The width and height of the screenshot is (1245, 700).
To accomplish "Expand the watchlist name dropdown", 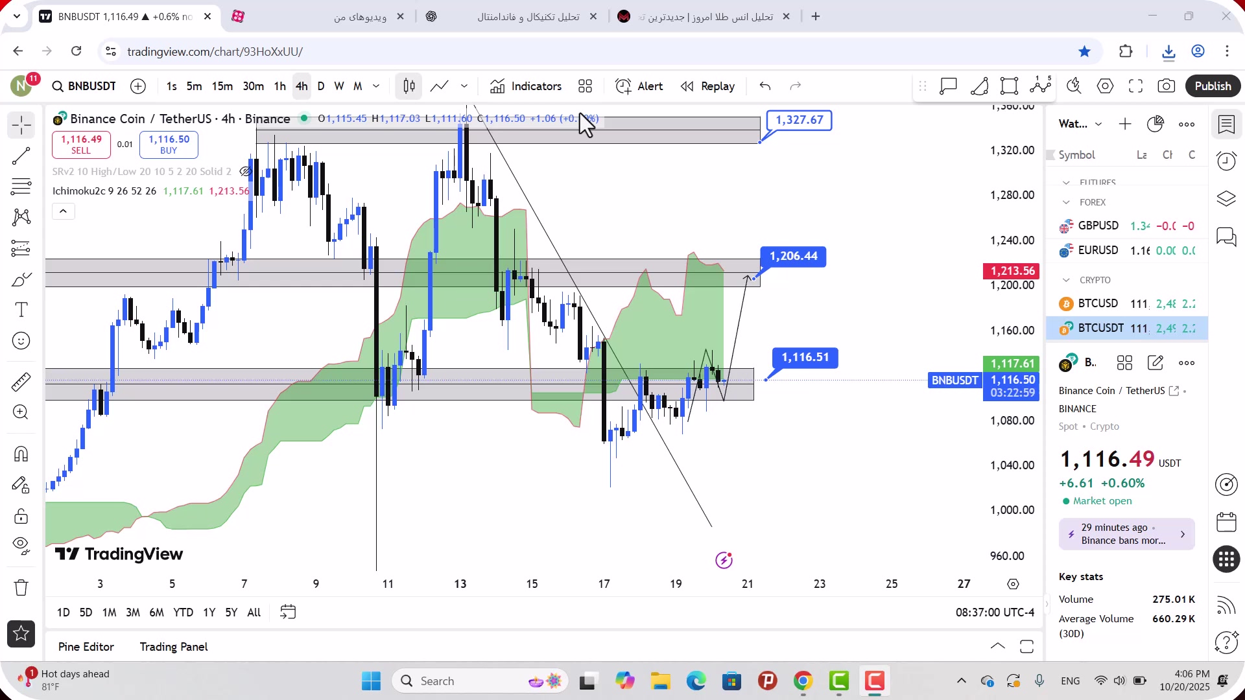I will [x=1098, y=124].
